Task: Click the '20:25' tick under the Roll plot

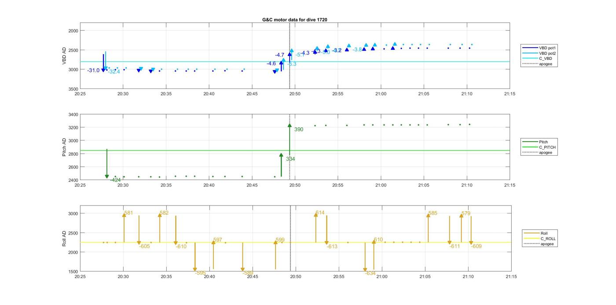Action: [x=80, y=276]
